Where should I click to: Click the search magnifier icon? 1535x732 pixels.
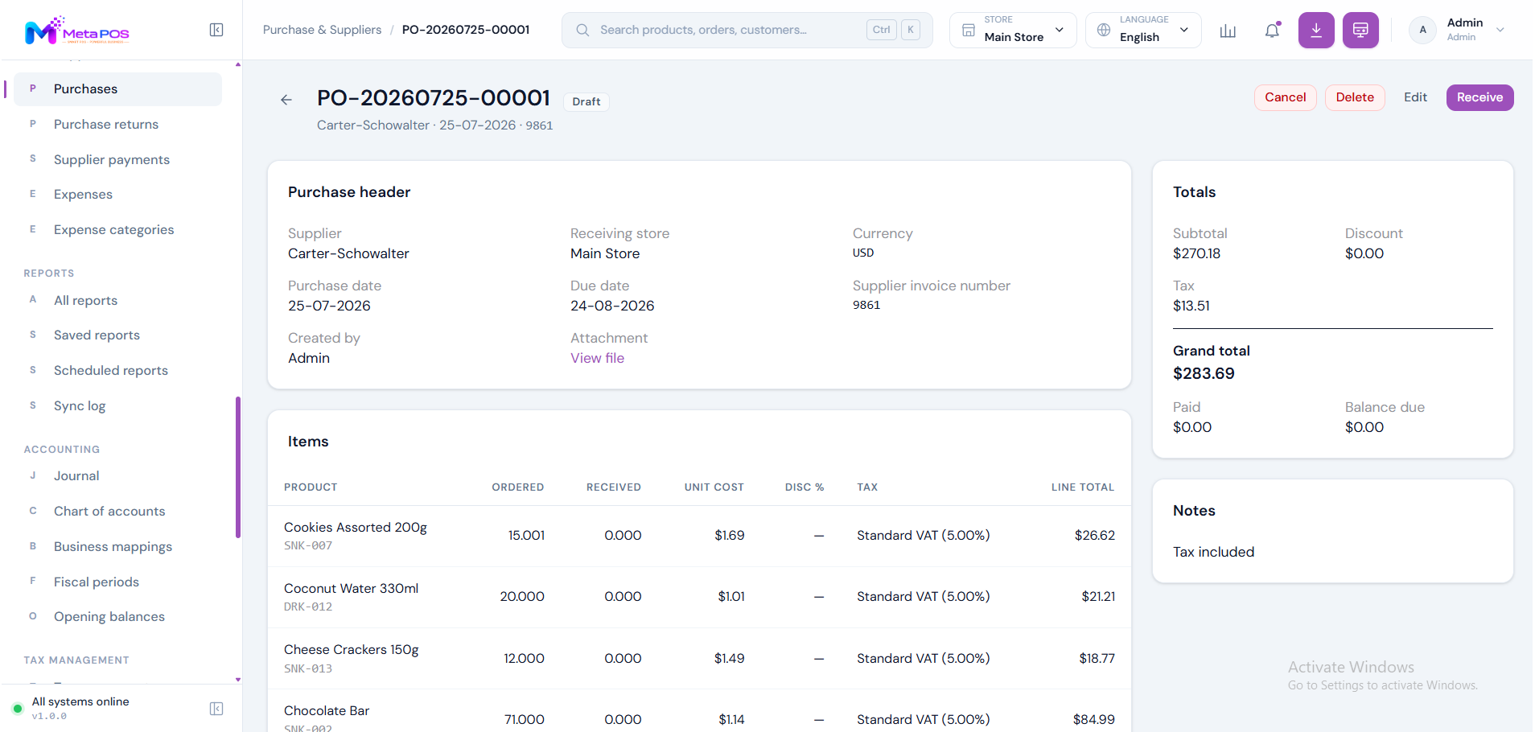point(582,30)
